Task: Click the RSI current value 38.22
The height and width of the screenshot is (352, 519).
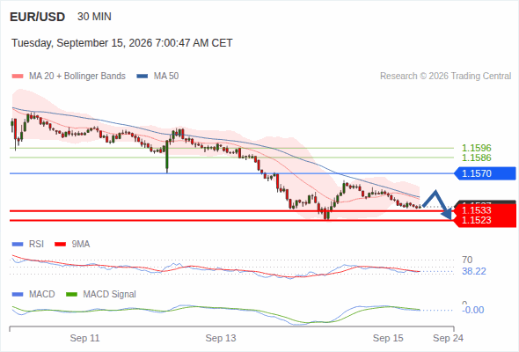Action: coord(474,272)
